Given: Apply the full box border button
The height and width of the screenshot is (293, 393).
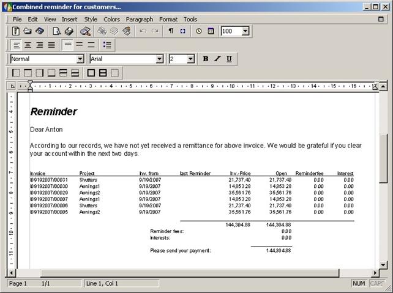Looking at the screenshot, I should (x=91, y=73).
